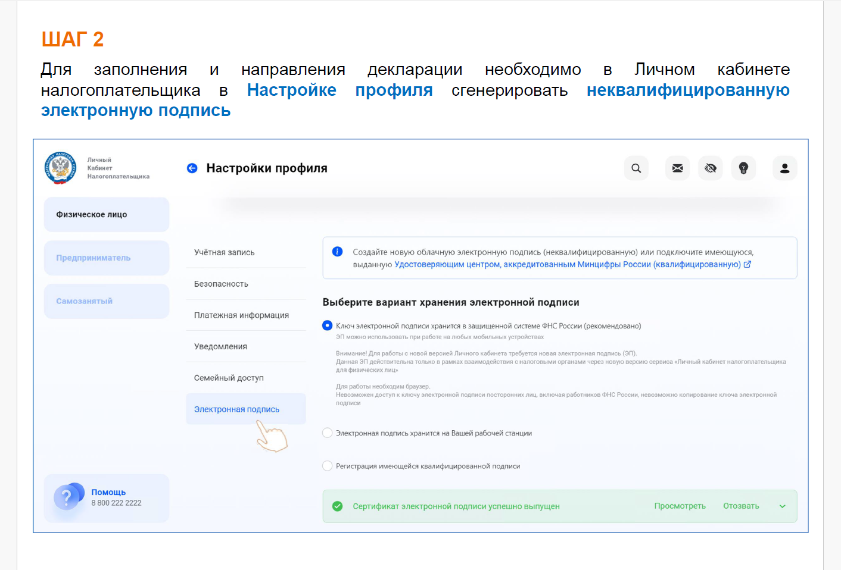Open the user profile icon
841x570 pixels.
784,168
